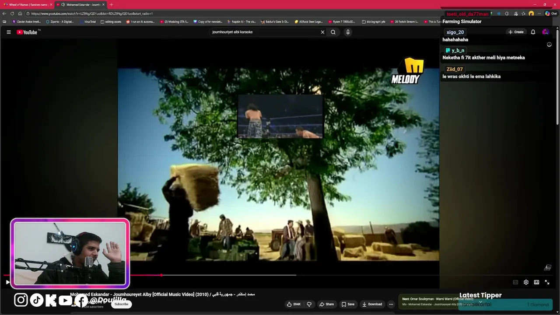Open the editing assets bookmark folder
The width and height of the screenshot is (560, 315).
coord(111,21)
